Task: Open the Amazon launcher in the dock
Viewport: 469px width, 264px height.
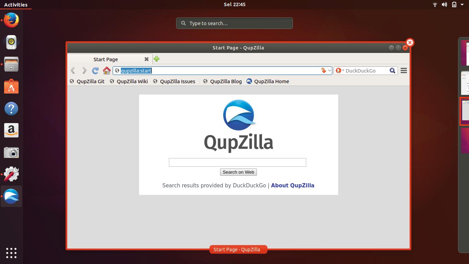Action: (11, 130)
